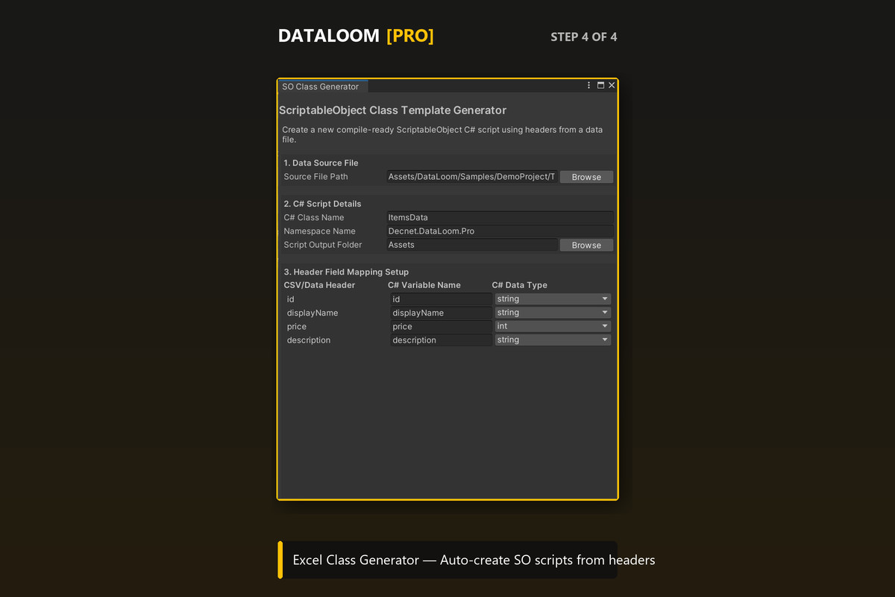Viewport: 895px width, 597px height.
Task: Click the 'C# Data Type' column heading
Action: point(520,285)
